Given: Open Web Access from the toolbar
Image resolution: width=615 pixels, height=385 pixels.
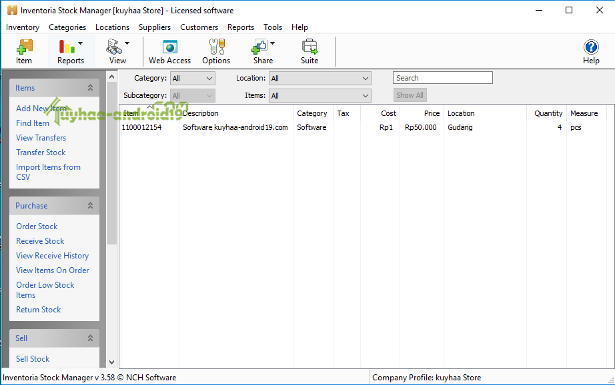Looking at the screenshot, I should click(x=170, y=51).
